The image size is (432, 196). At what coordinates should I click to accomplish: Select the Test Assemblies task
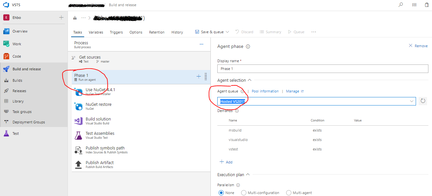(141, 135)
